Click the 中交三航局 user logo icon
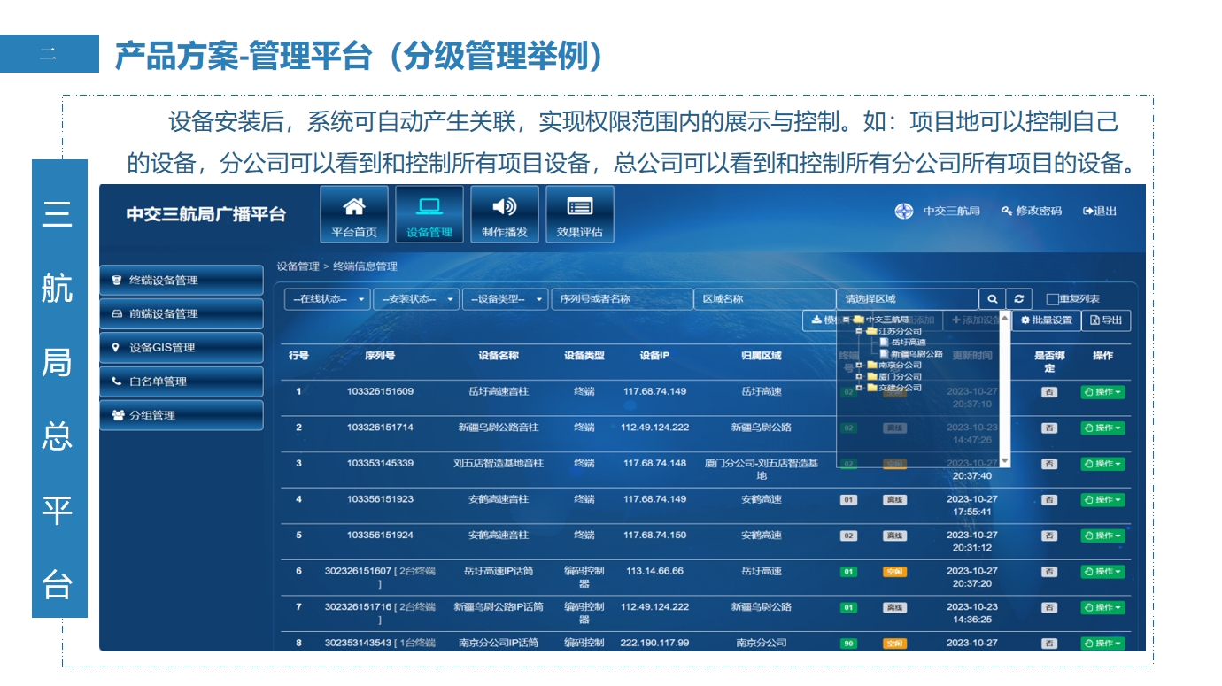Screen dimensions: 1222x686 (x=904, y=211)
